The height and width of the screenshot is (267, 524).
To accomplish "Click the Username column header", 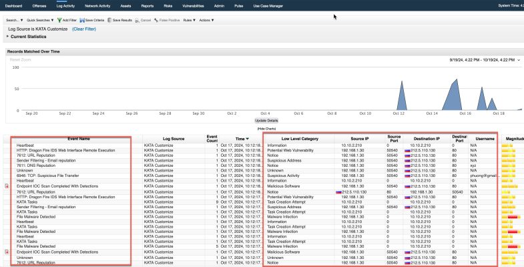I will tap(485, 139).
